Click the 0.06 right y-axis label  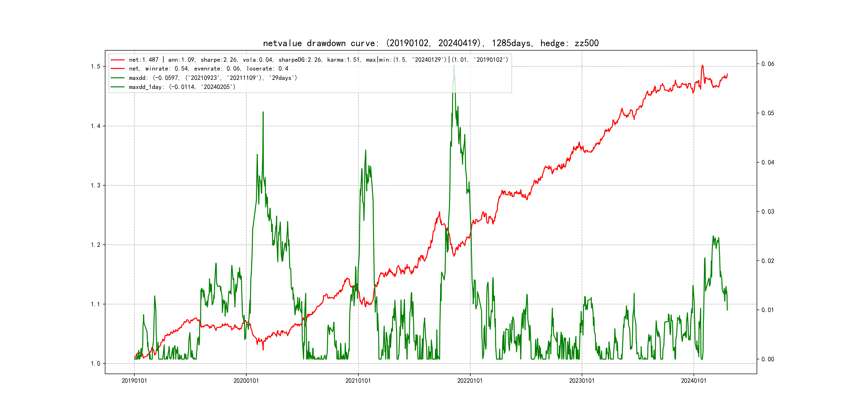point(768,64)
